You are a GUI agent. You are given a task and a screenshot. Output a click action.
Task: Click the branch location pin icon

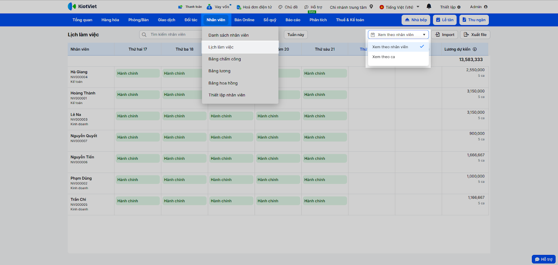click(x=371, y=7)
